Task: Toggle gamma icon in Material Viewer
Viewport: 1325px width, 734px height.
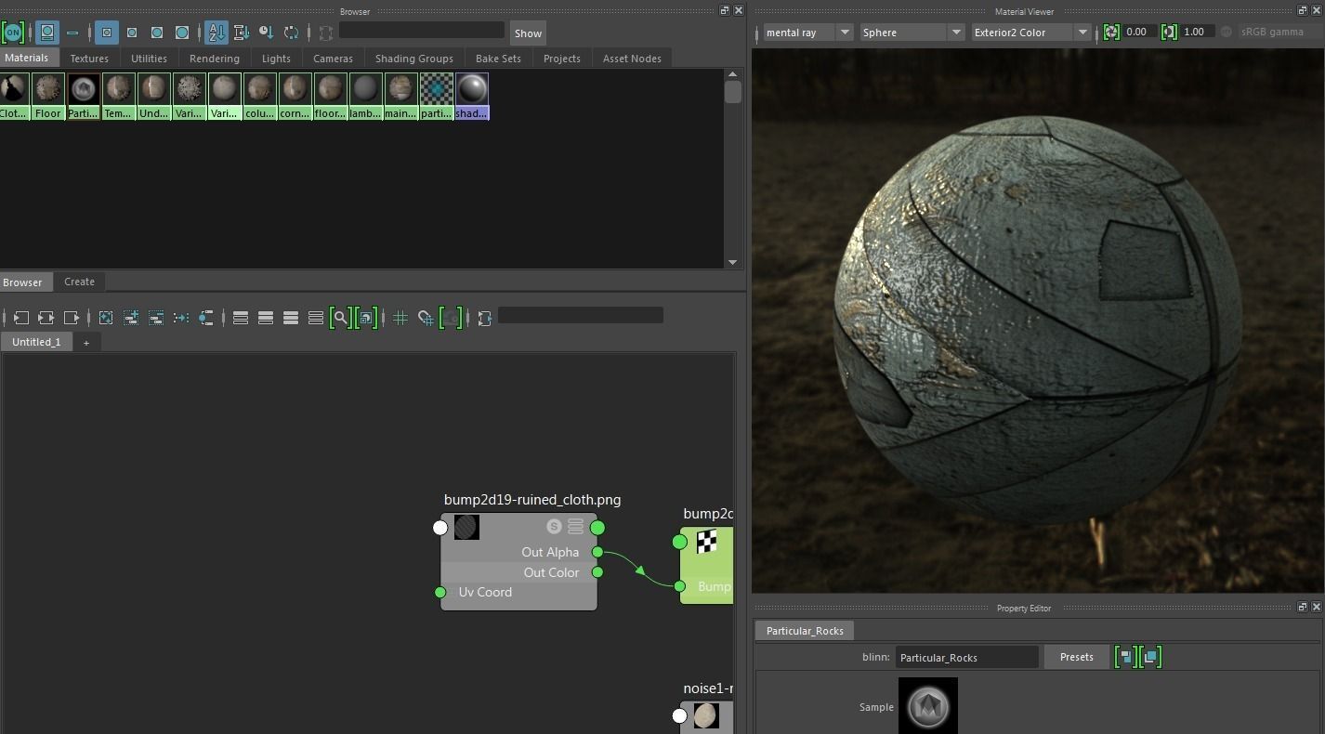Action: tap(1169, 33)
